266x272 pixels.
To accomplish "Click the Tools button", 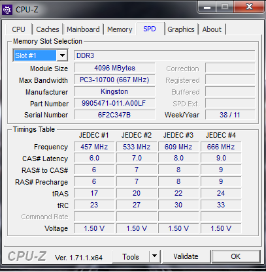I will click(x=131, y=256).
